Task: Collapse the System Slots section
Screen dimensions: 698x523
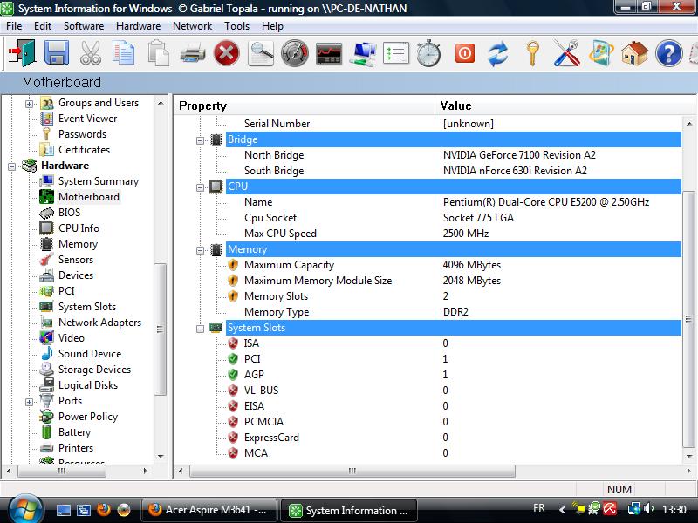Action: pos(200,329)
